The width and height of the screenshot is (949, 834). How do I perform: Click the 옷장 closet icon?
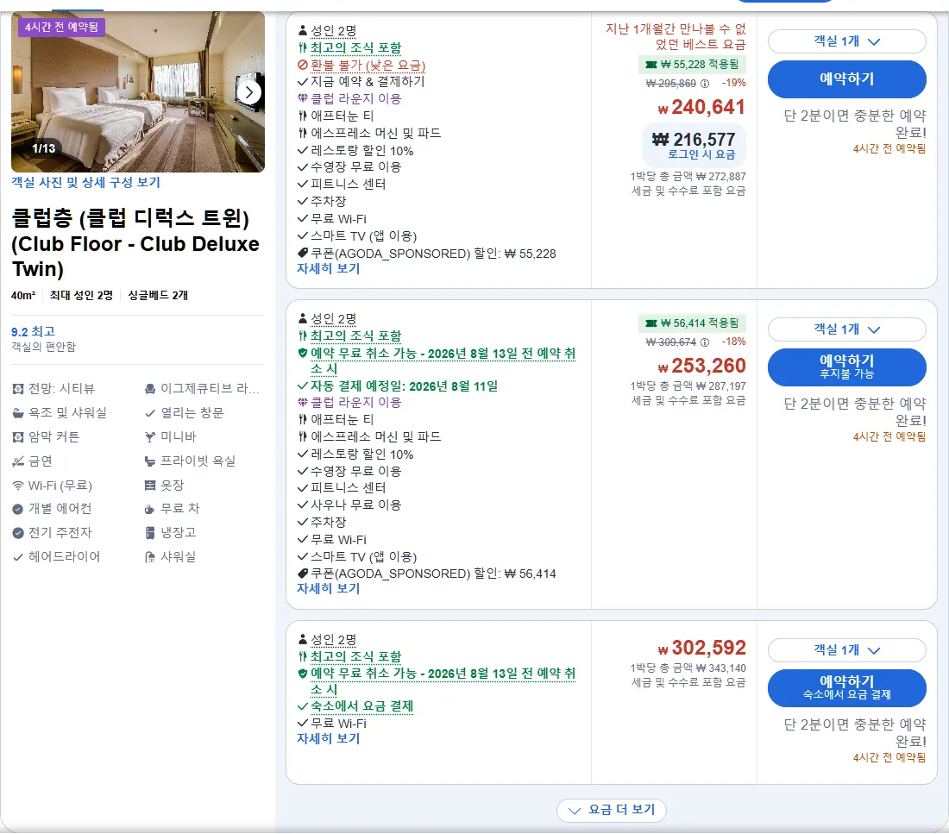tap(150, 486)
